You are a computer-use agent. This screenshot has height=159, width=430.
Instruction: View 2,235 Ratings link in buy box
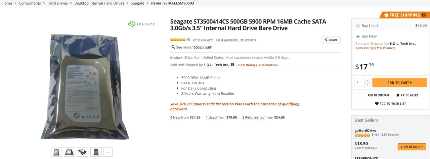(x=375, y=48)
